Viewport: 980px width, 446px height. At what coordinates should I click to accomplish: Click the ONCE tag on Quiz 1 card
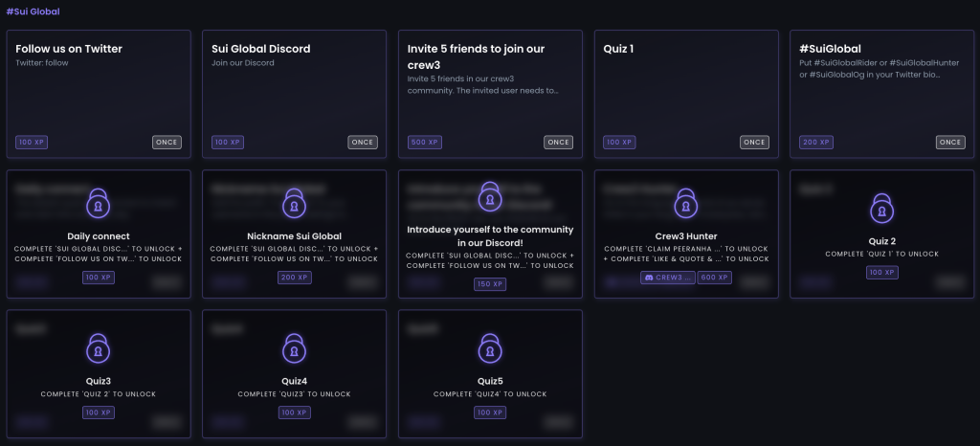pos(754,143)
